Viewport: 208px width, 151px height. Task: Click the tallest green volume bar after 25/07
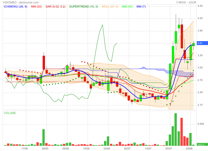(176, 129)
